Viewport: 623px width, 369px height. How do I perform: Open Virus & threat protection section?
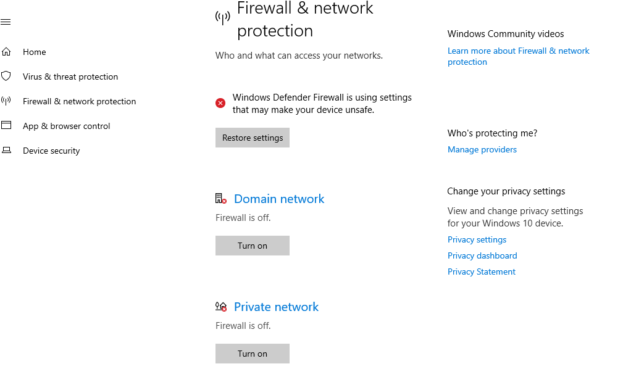tap(70, 77)
